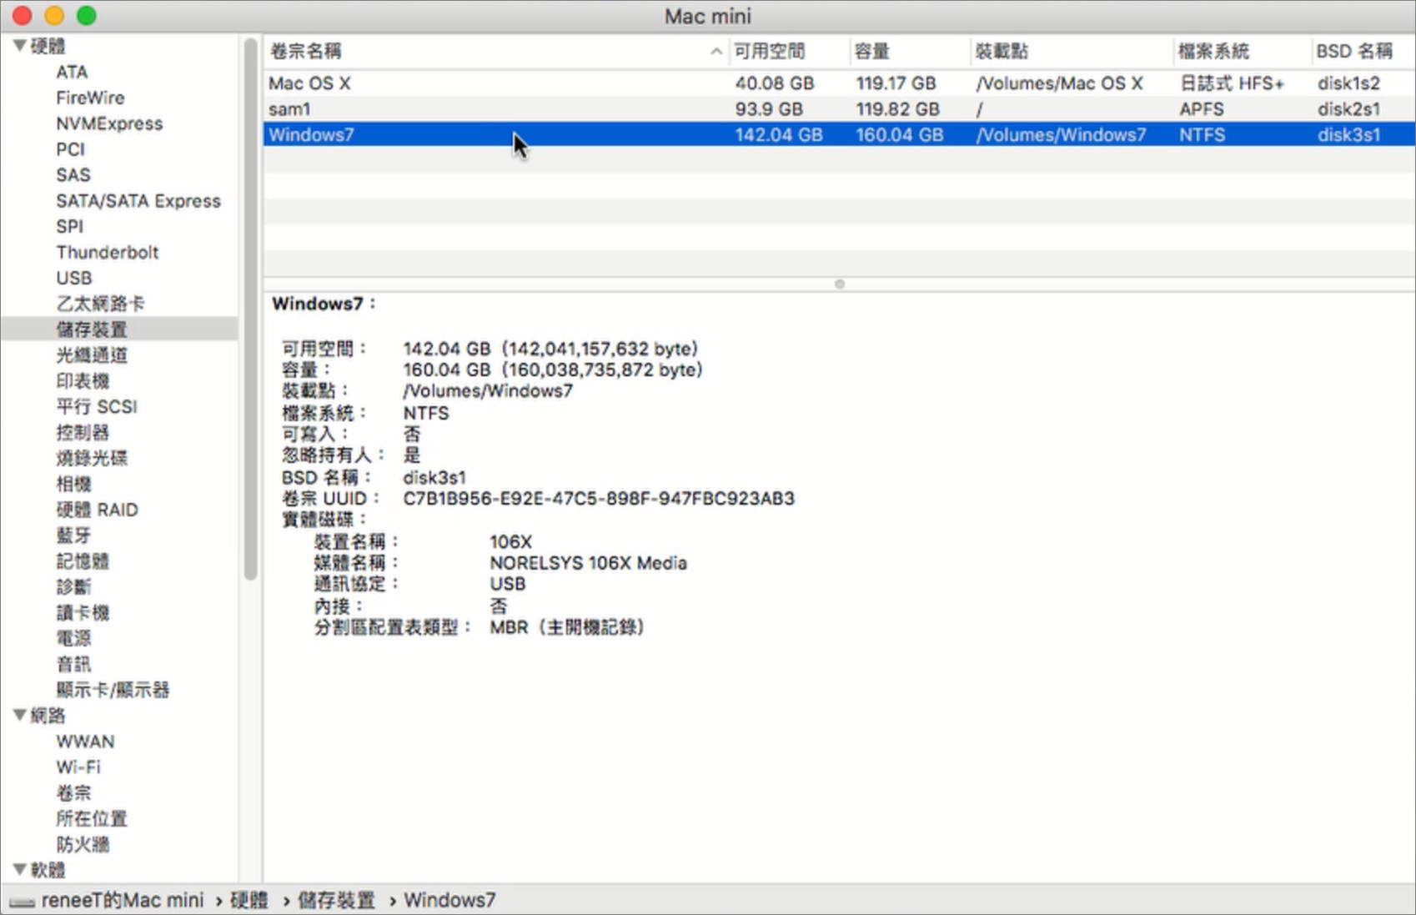Select 乙太網路卡 in the sidebar
The image size is (1416, 915).
tap(100, 304)
